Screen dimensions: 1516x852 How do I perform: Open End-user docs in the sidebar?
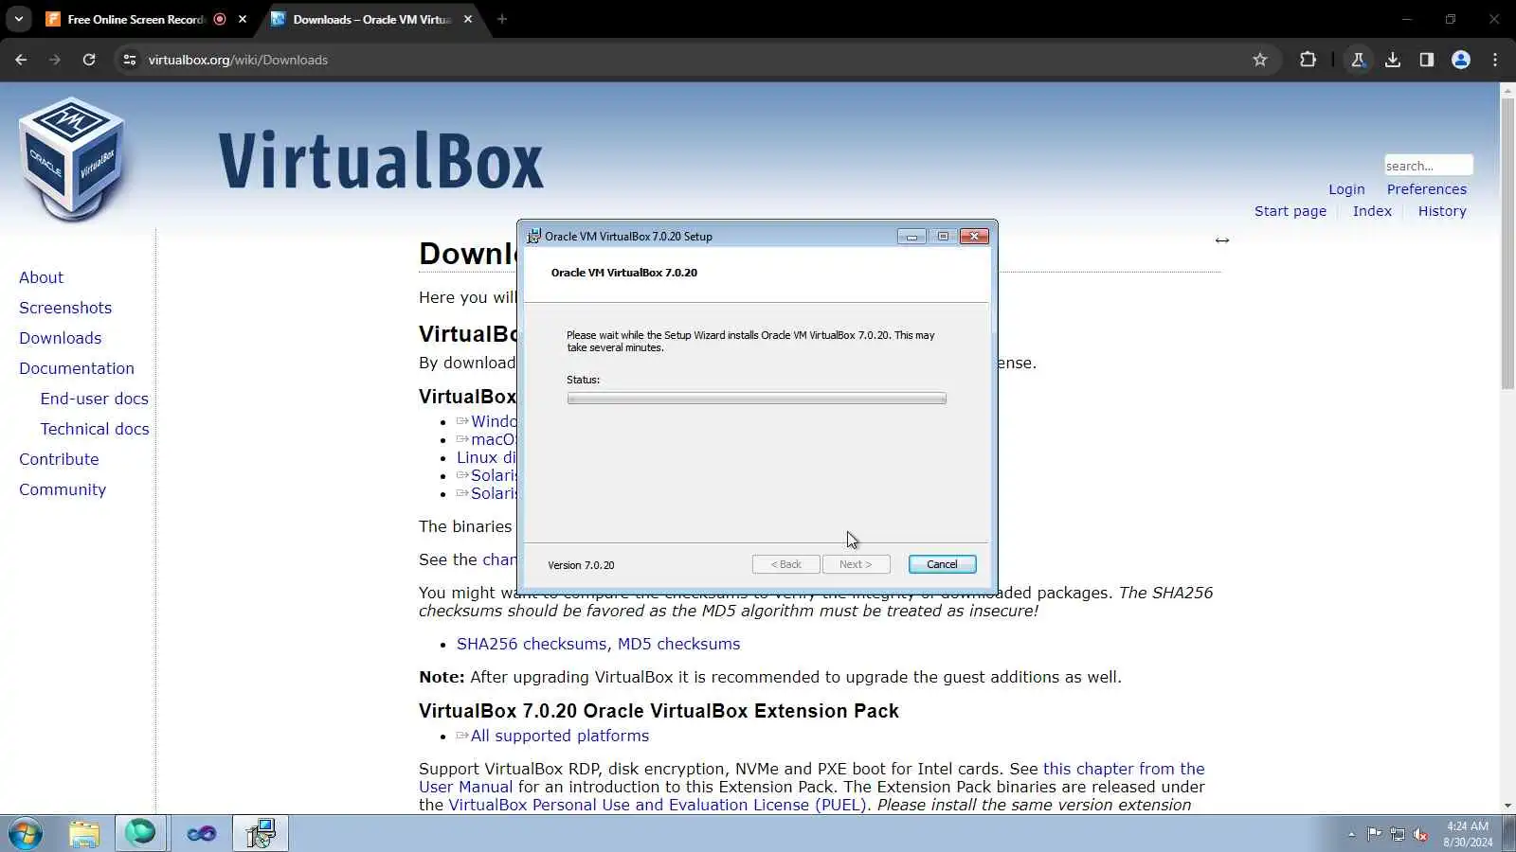(x=94, y=399)
